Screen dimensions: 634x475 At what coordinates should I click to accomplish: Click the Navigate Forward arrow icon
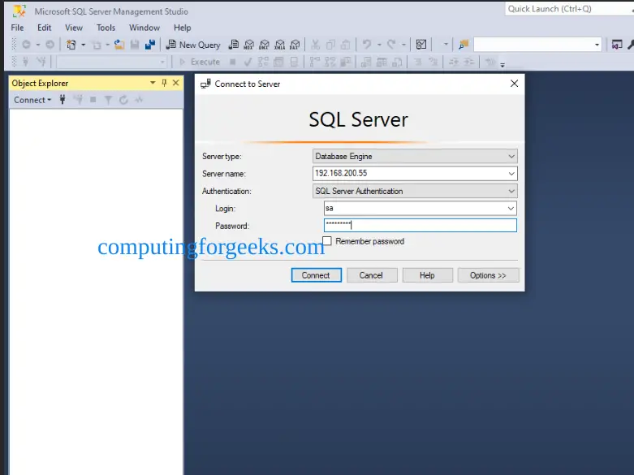pos(50,45)
